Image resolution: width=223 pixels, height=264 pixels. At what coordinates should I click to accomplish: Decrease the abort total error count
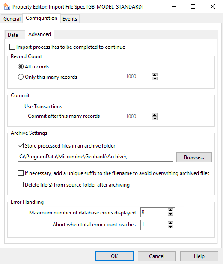pyautogui.click(x=170, y=227)
